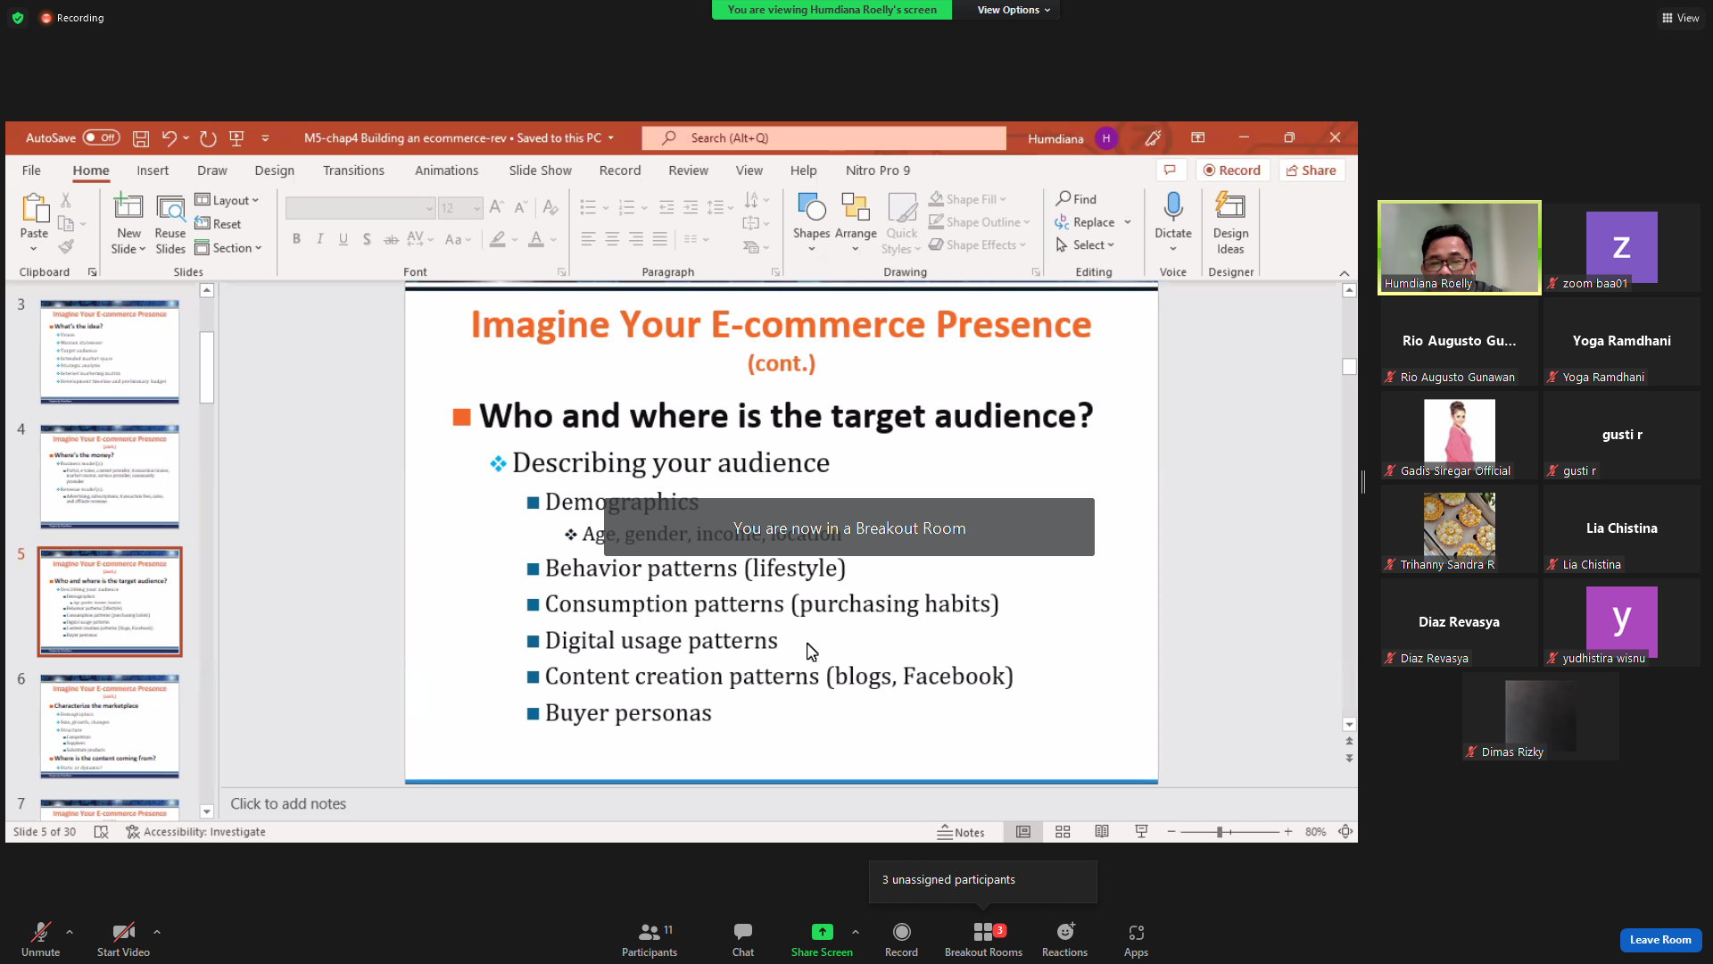Open the Arrange objects menu
Image resolution: width=1713 pixels, height=964 pixels.
coord(856,223)
